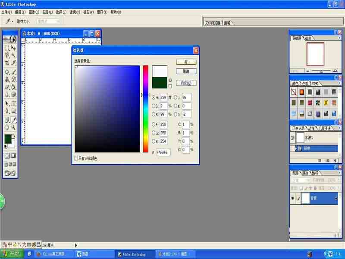Screen dimensions: 345x259
Task: Select brightness B radio beside 99
Action: pos(154,114)
